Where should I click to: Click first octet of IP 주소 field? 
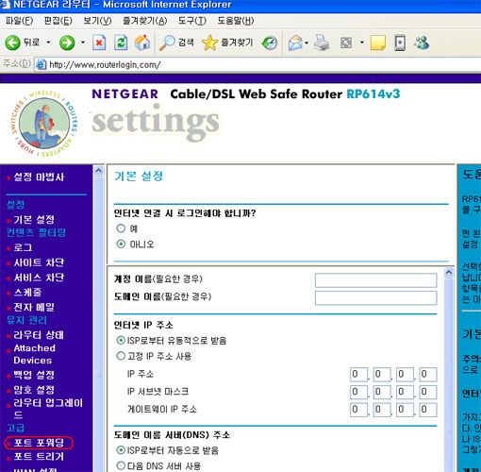coord(358,375)
